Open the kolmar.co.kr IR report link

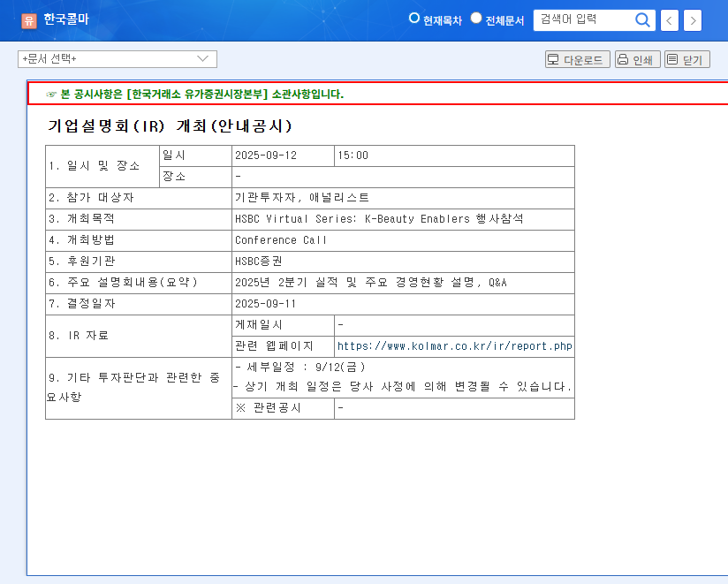point(453,346)
